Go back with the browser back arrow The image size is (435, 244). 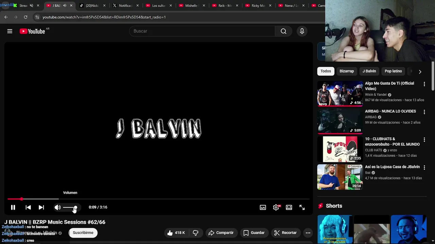[x=6, y=17]
